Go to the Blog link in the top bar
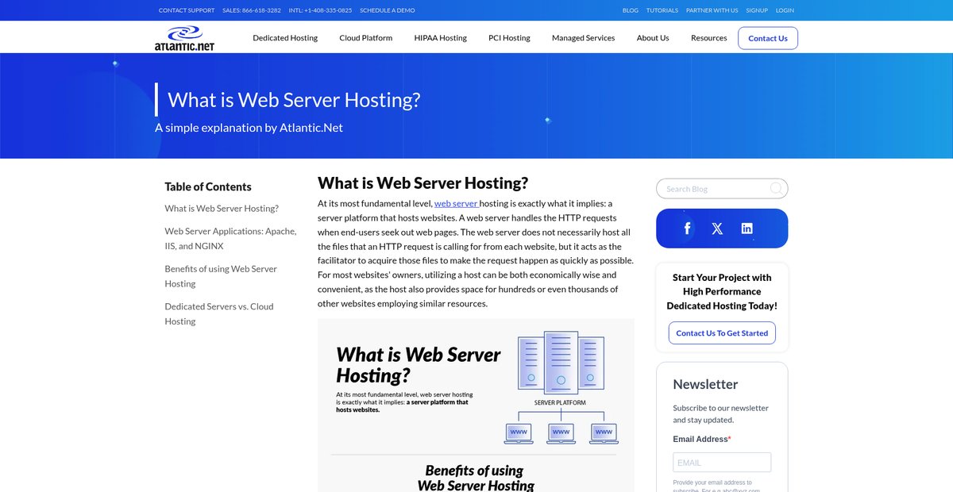953x492 pixels. [631, 10]
